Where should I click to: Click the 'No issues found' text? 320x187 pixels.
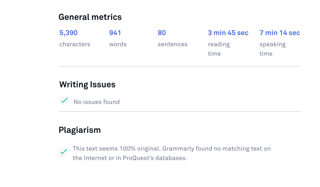96,102
